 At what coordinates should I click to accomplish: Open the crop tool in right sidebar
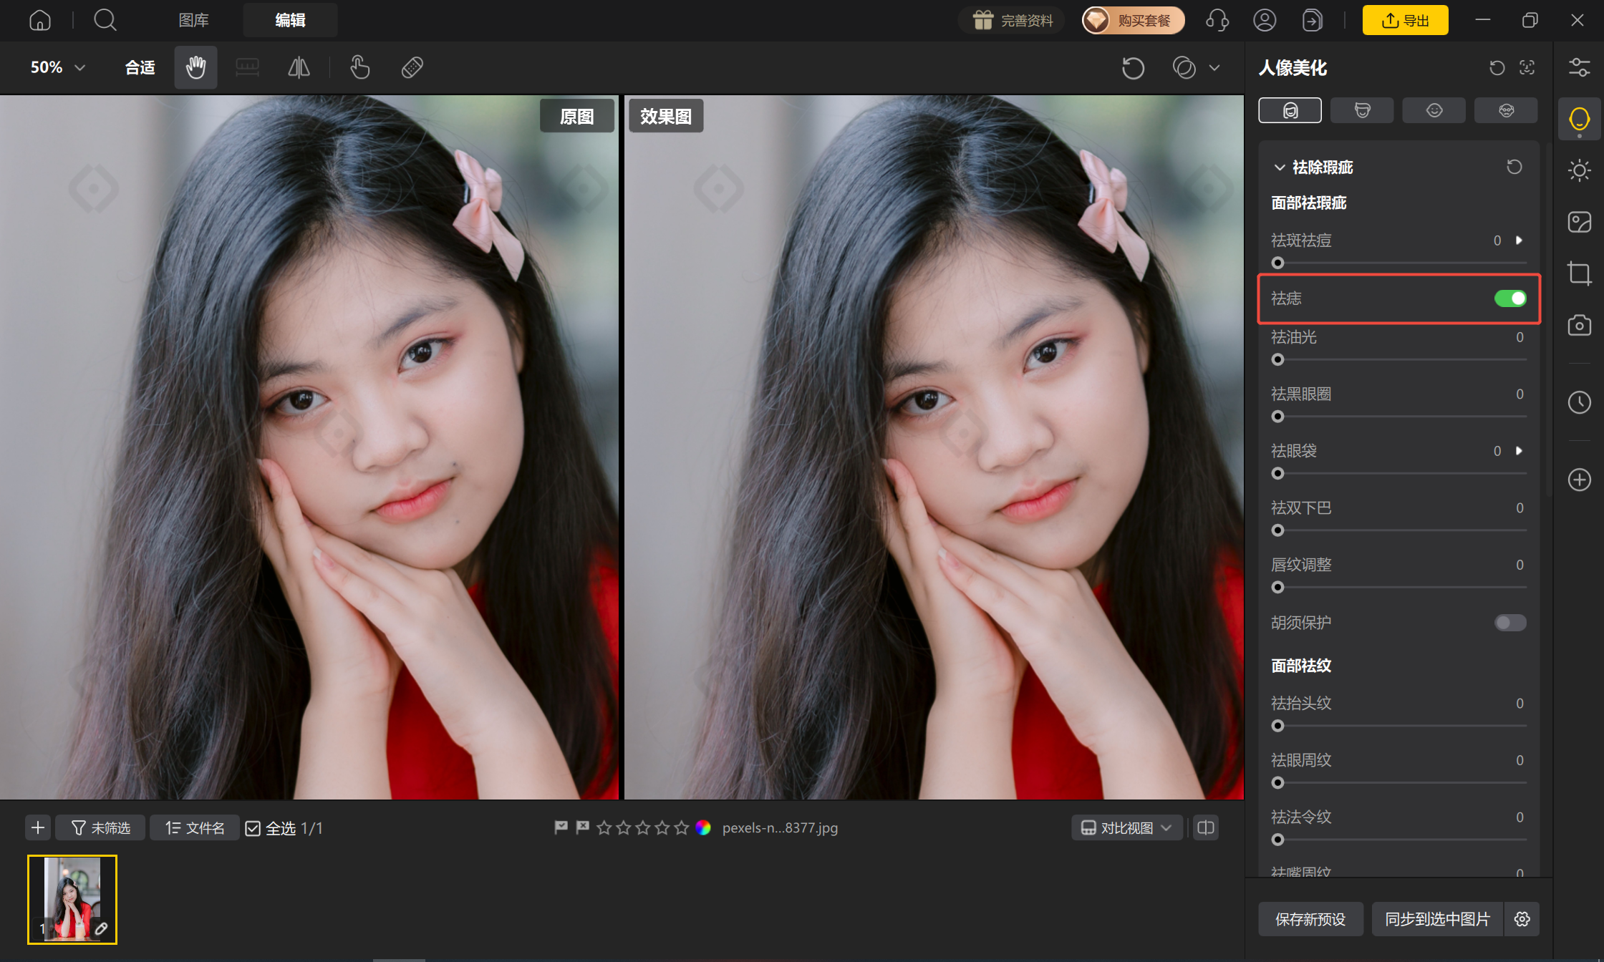[1579, 273]
